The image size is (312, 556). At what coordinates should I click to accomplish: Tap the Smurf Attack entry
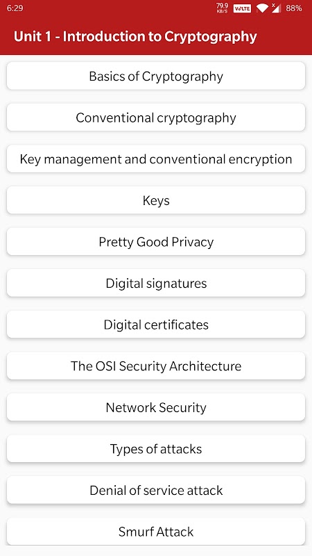(x=156, y=532)
